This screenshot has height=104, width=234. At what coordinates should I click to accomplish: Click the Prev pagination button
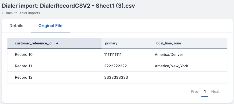click(x=195, y=91)
